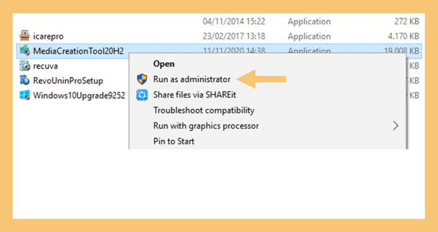This screenshot has height=232, width=438.
Task: Click the RevoUninProSetup installer icon
Action: [25, 80]
